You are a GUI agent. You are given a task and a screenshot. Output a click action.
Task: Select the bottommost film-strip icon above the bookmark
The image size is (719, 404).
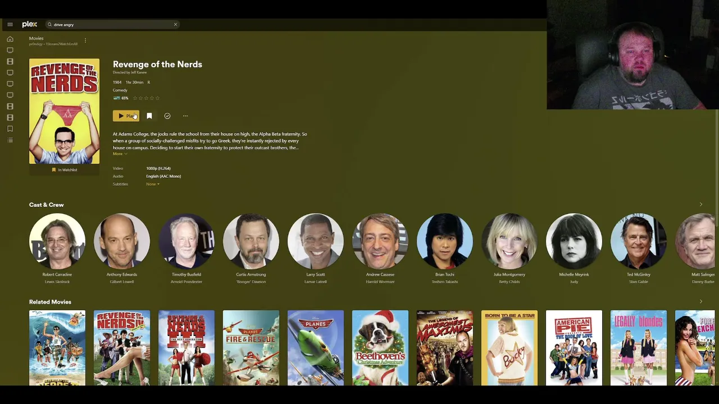pos(10,118)
